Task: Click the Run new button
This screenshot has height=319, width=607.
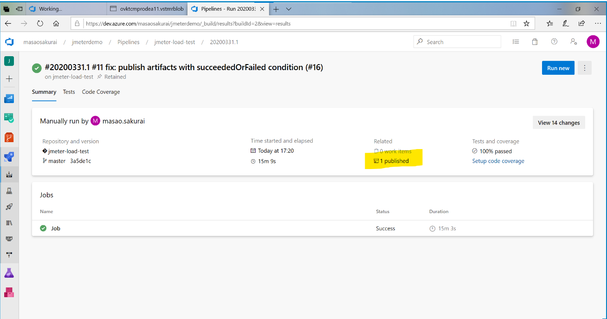Action: click(x=558, y=68)
